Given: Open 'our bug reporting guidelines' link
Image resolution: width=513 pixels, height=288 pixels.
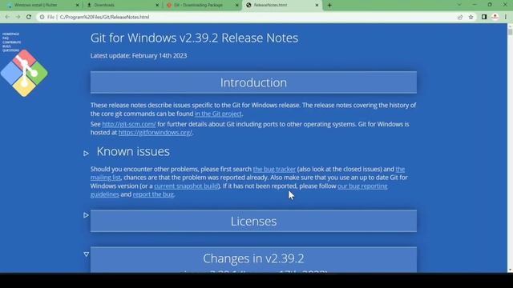Looking at the screenshot, I should click(362, 186).
